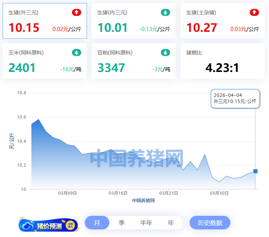
Task: Click green down arrow on 豆粕(饲料原料) card
Action: click(x=165, y=53)
